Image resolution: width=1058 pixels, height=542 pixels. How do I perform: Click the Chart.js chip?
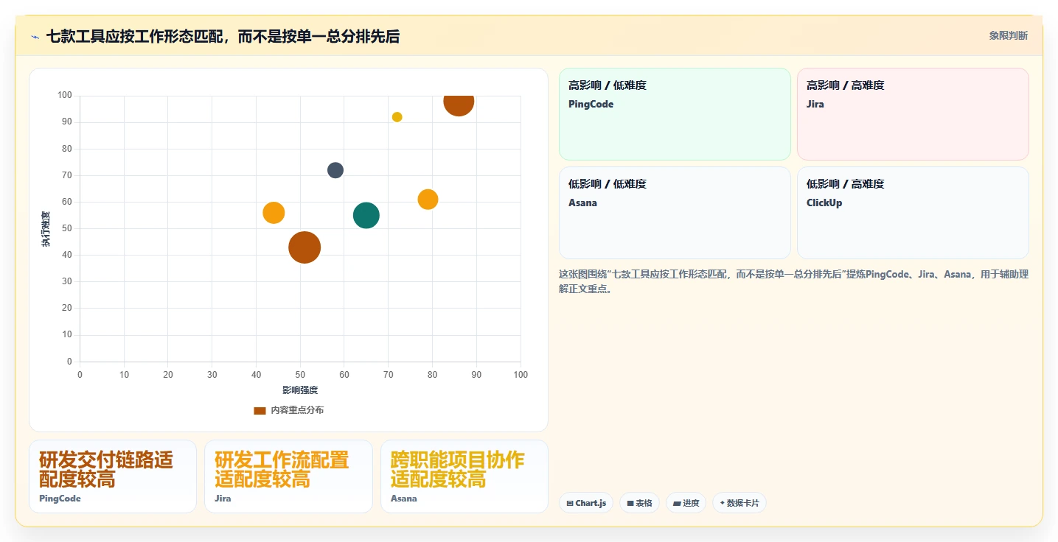(586, 503)
